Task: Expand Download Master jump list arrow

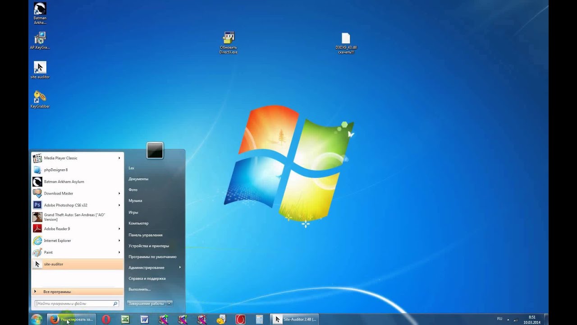Action: 119,193
